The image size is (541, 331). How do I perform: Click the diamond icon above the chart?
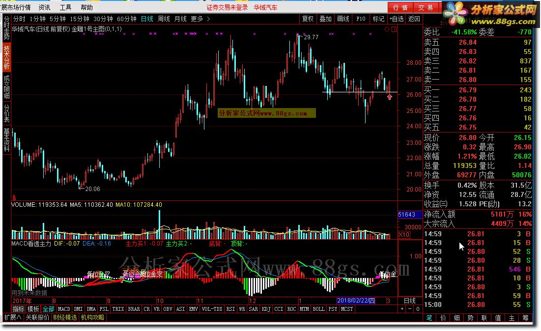[387, 29]
